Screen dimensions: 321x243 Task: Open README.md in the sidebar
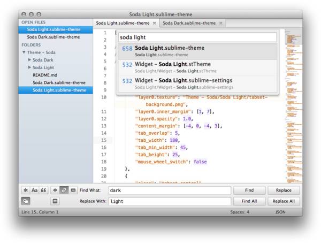tap(45, 75)
